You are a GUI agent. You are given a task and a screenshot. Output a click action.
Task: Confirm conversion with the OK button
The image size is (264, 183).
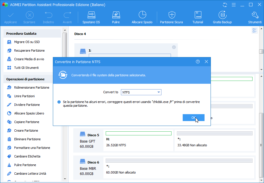[x=193, y=118]
